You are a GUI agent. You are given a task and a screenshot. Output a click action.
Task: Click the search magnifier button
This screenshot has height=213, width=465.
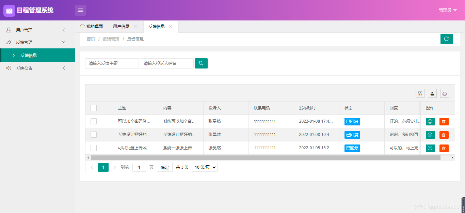click(201, 63)
